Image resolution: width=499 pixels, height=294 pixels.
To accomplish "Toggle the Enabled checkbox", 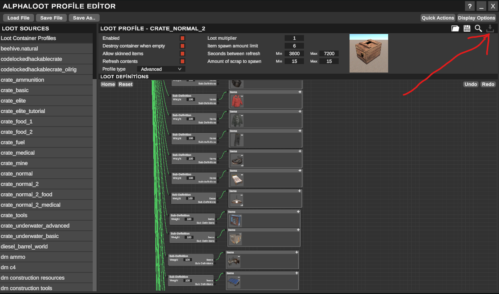I will 182,38.
